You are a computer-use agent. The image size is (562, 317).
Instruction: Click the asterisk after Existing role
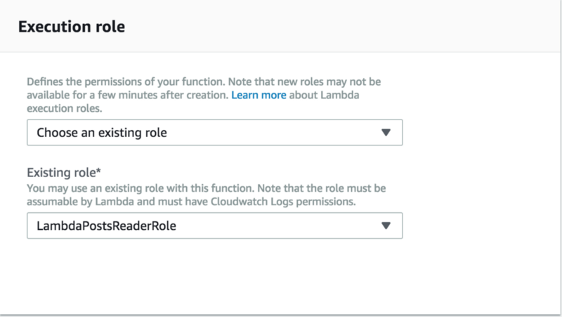[x=98, y=170]
